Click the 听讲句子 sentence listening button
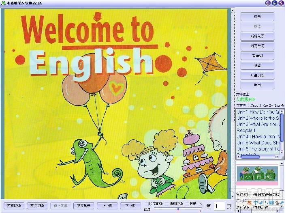 click(257, 36)
